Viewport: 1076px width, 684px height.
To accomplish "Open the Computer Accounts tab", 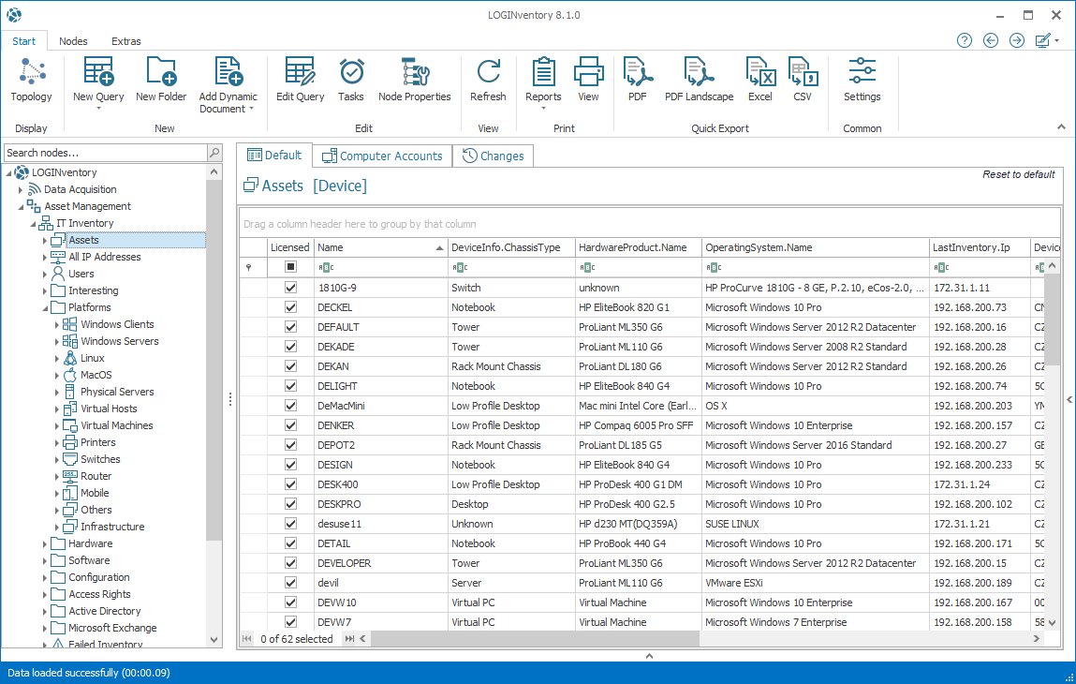I will (383, 156).
